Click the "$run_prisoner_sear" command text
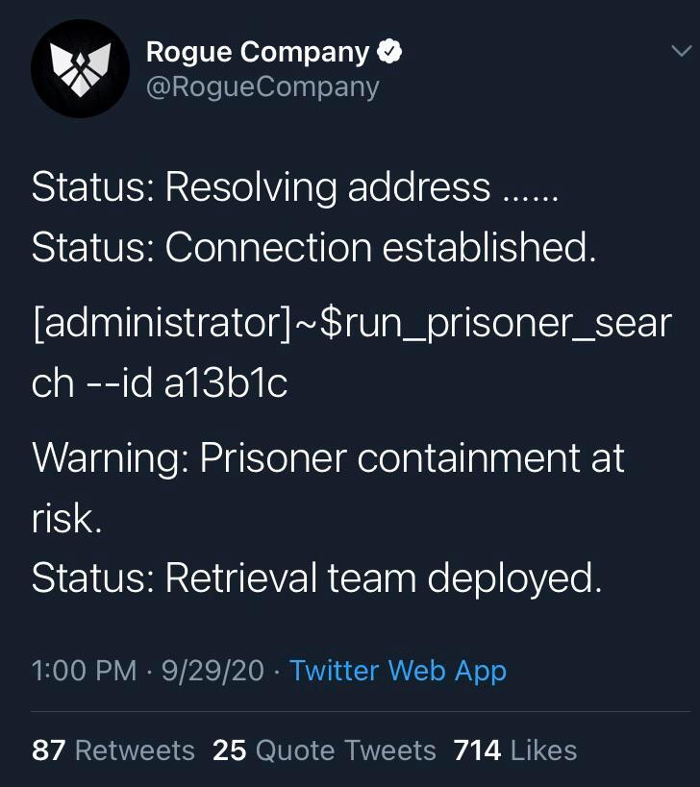The image size is (700, 787). (494, 324)
